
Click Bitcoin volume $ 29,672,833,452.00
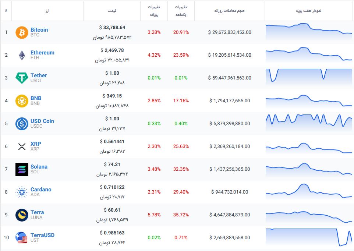[x=229, y=32]
